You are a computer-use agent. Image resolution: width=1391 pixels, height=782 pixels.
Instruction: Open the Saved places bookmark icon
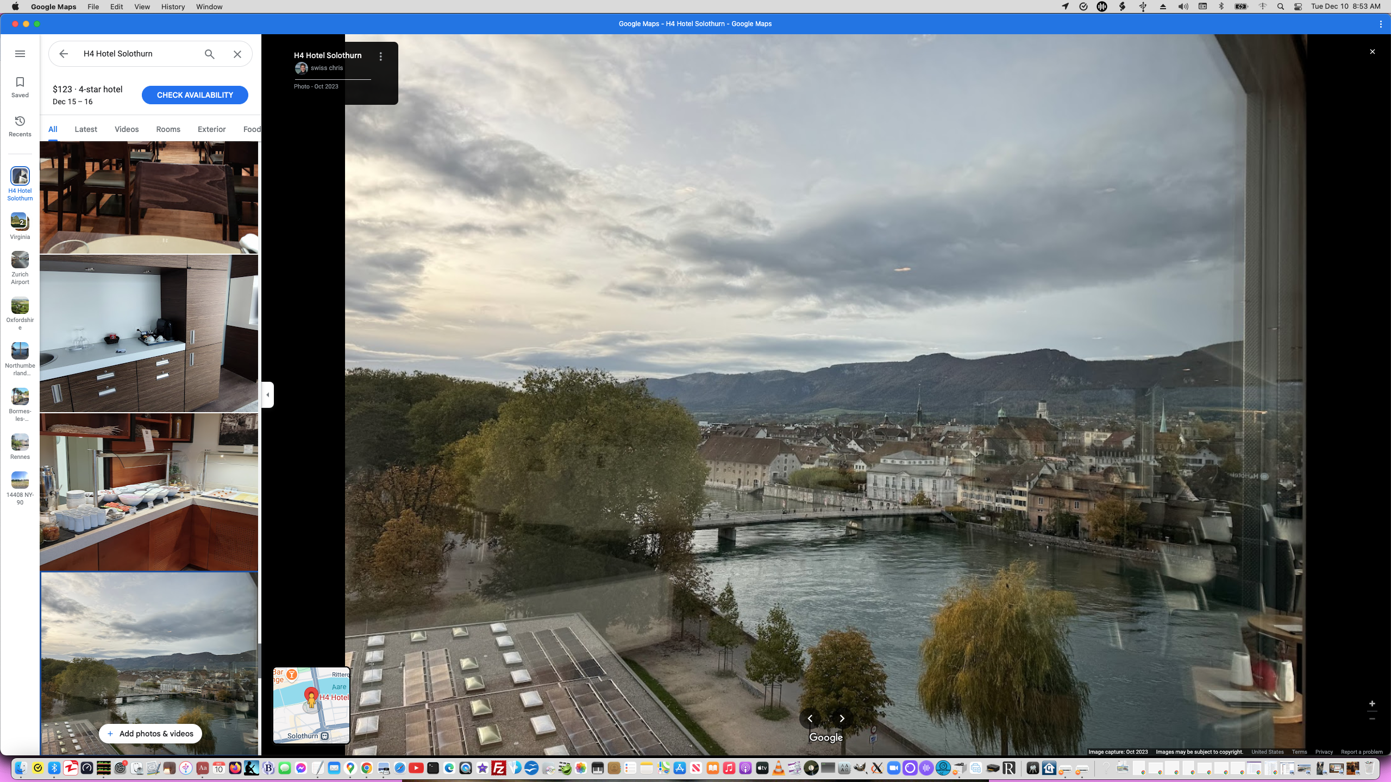point(20,83)
